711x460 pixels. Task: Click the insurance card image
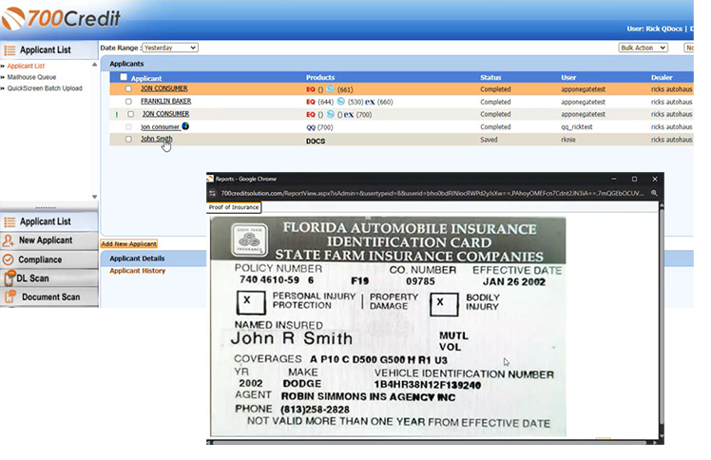[x=387, y=326]
